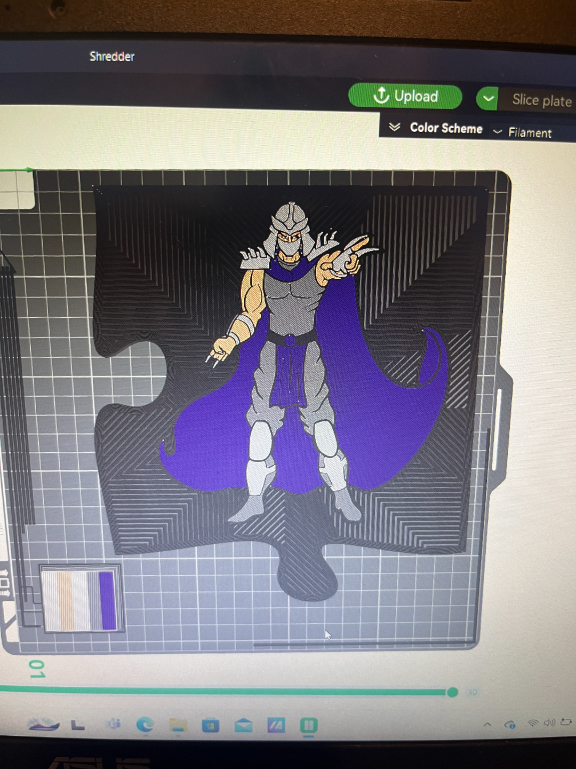This screenshot has height=769, width=576.
Task: Open the green dropdown arrow beside Slice plate
Action: tap(487, 99)
